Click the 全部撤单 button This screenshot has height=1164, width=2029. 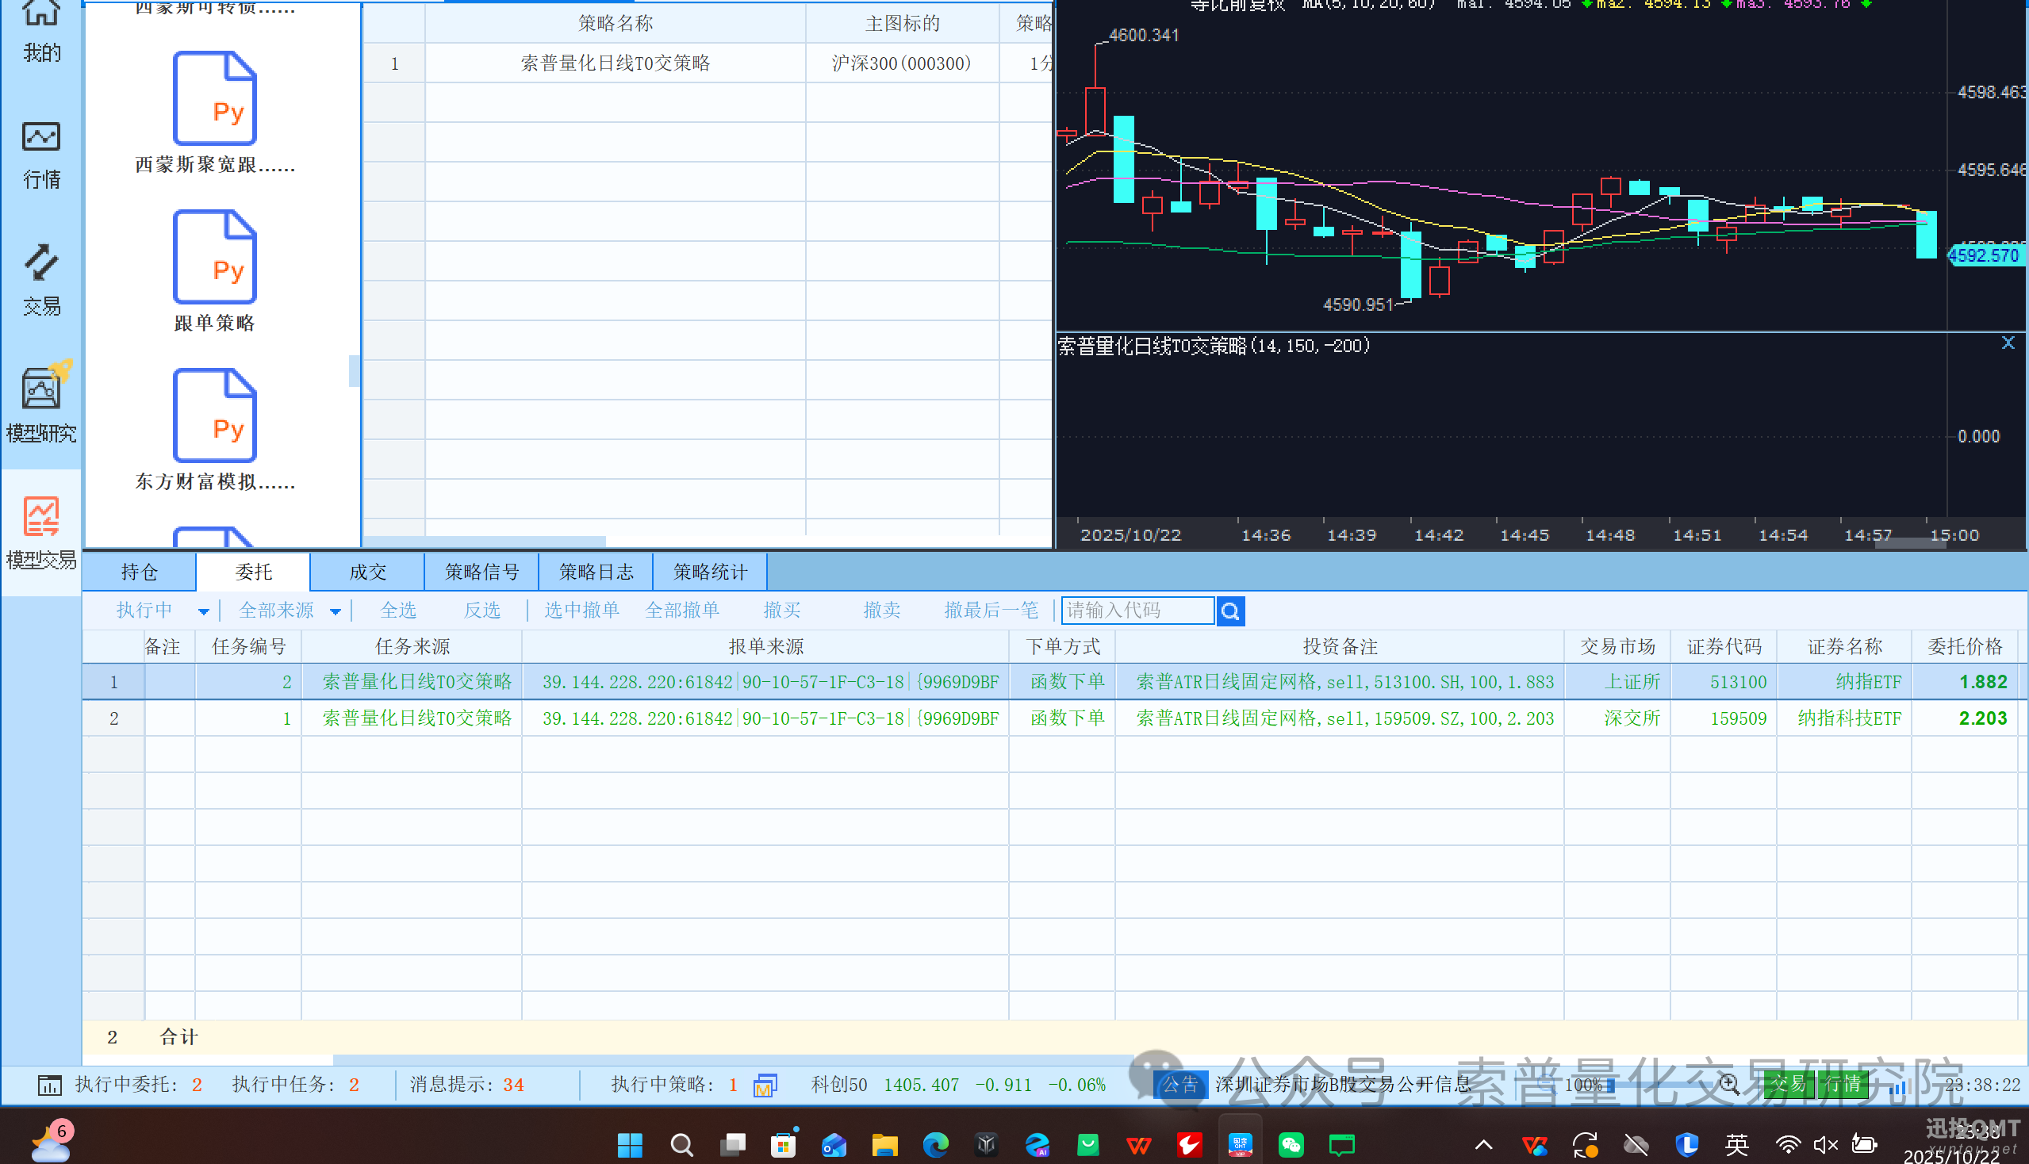pyautogui.click(x=681, y=611)
